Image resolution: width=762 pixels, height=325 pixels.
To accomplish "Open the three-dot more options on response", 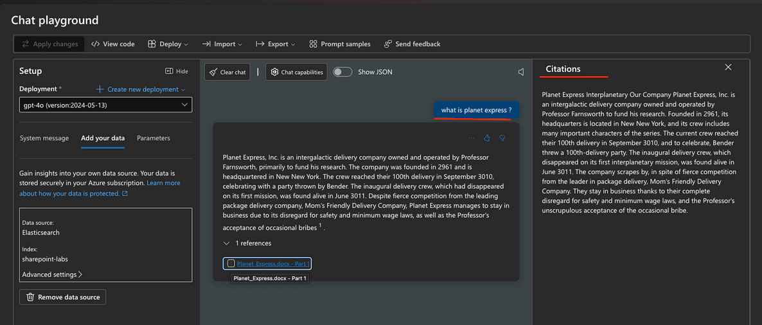I will (x=472, y=138).
